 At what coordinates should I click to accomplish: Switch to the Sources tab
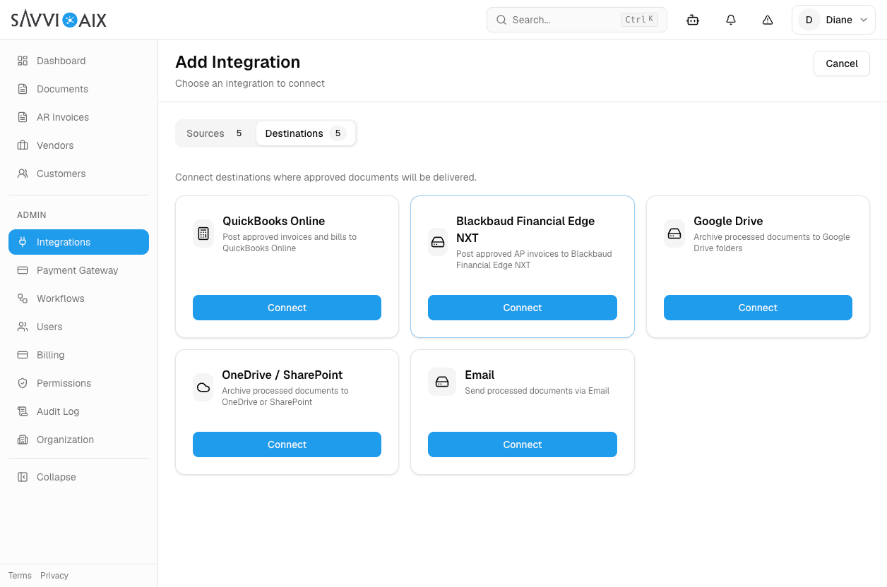coord(214,133)
